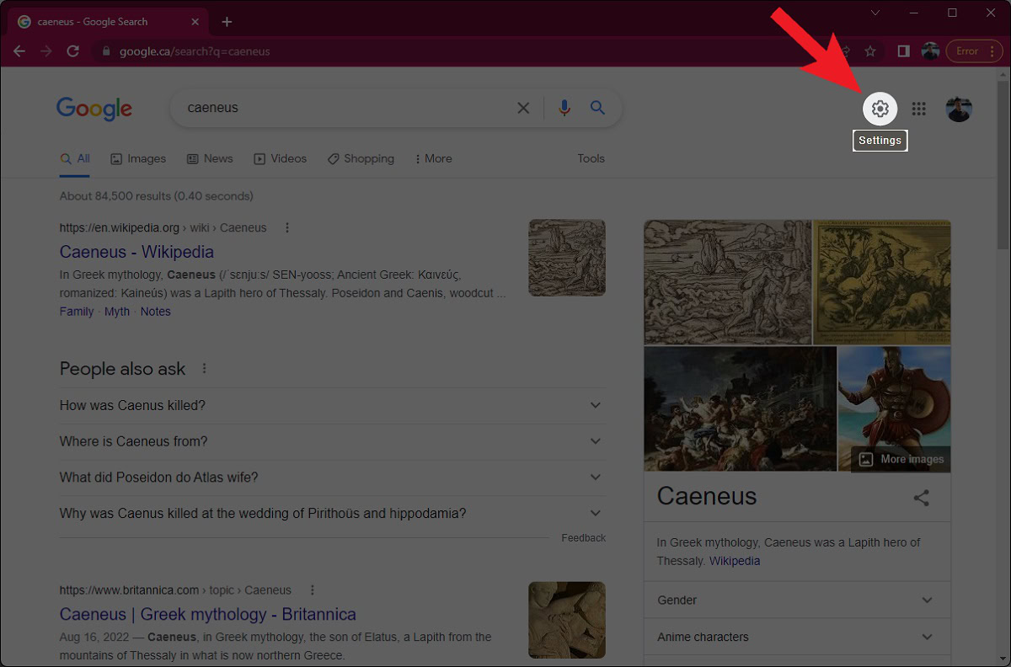Image resolution: width=1011 pixels, height=667 pixels.
Task: Reload the page in the browser
Action: [x=73, y=51]
